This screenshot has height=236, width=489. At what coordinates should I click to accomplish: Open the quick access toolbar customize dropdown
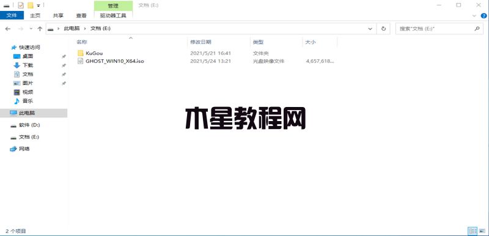[38, 6]
